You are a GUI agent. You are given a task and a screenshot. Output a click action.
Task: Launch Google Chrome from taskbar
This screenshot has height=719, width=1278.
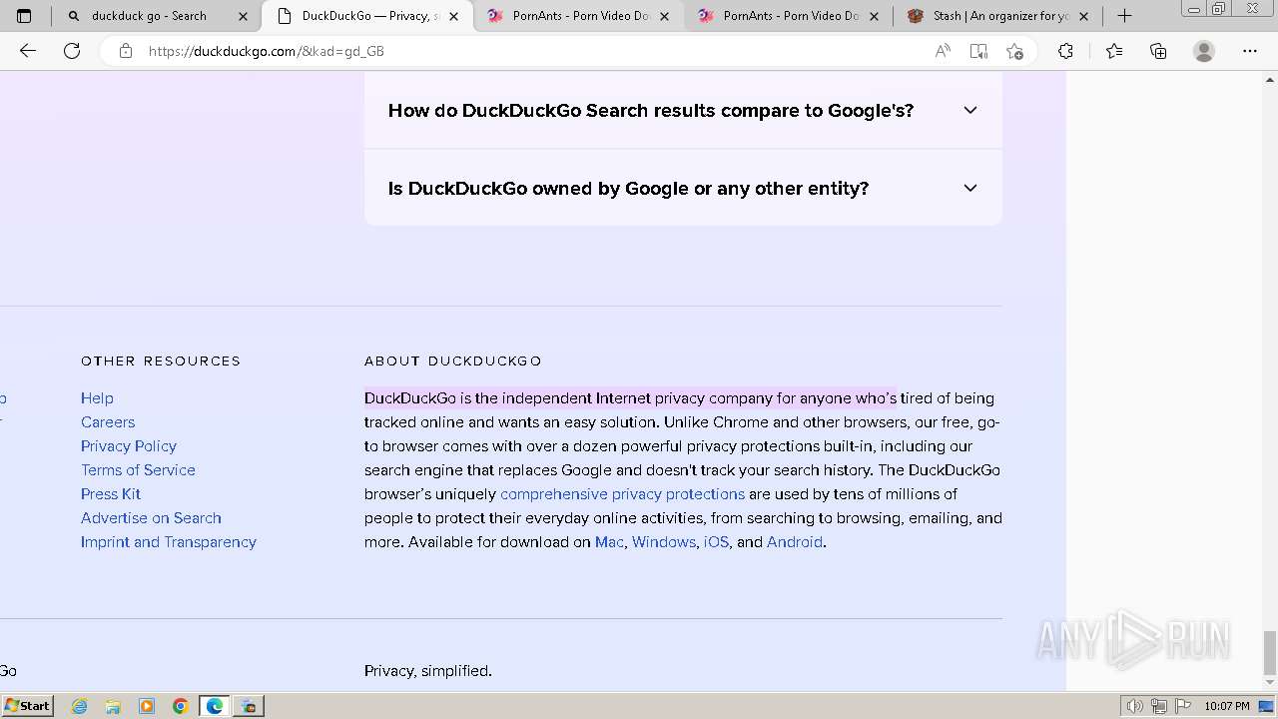point(181,706)
